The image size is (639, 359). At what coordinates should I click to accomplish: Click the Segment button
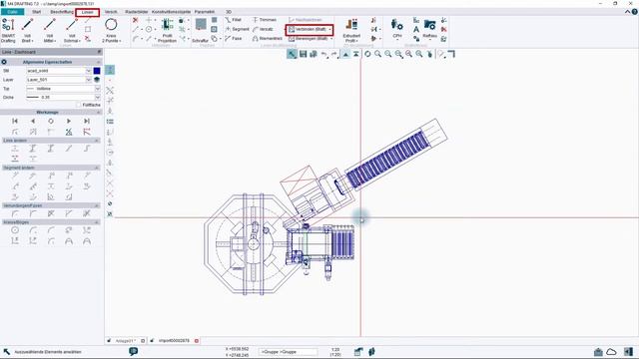[237, 29]
